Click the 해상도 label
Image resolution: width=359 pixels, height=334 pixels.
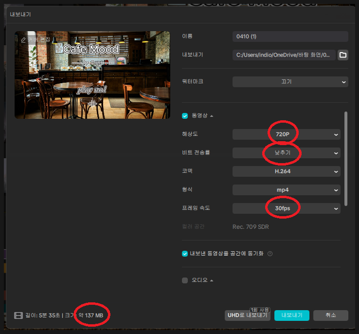(x=190, y=134)
